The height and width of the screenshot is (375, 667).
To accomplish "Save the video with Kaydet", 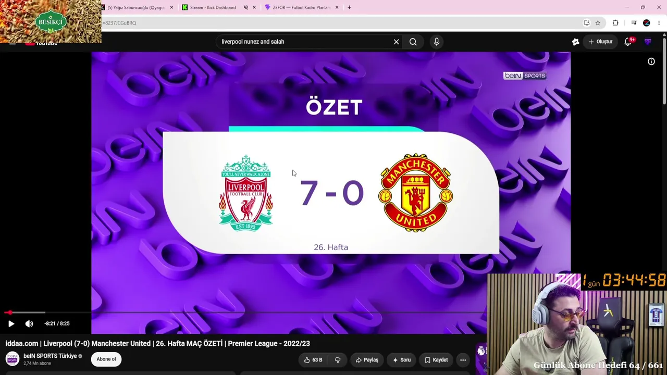I will pos(436,360).
